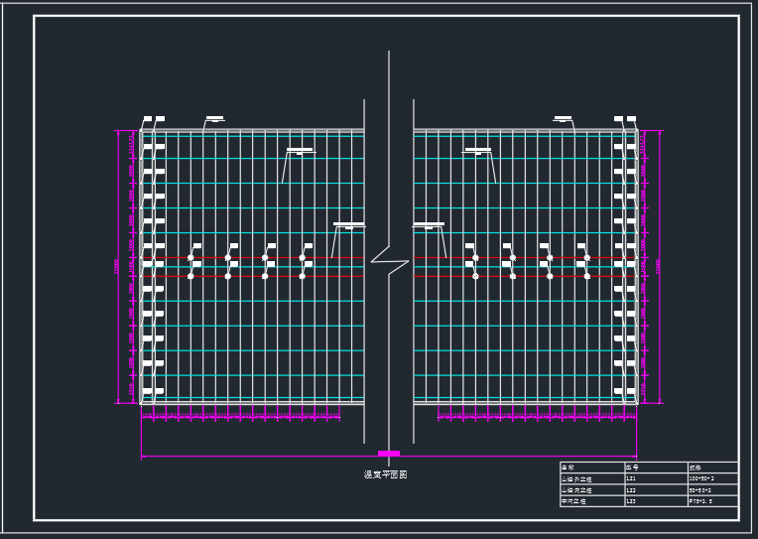Click the 中间立柱 table cell
Viewport: 758px width, 539px height.
573,501
